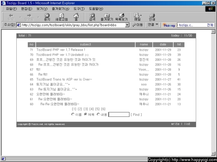The height and width of the screenshot is (162, 217).
Task: Click the Navy toolbar search field
Action: [x=196, y=25]
